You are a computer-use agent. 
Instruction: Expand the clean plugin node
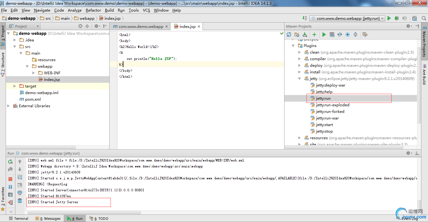pos(300,52)
